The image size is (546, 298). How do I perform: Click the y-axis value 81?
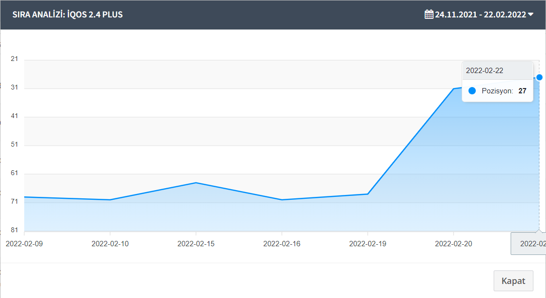coord(14,230)
